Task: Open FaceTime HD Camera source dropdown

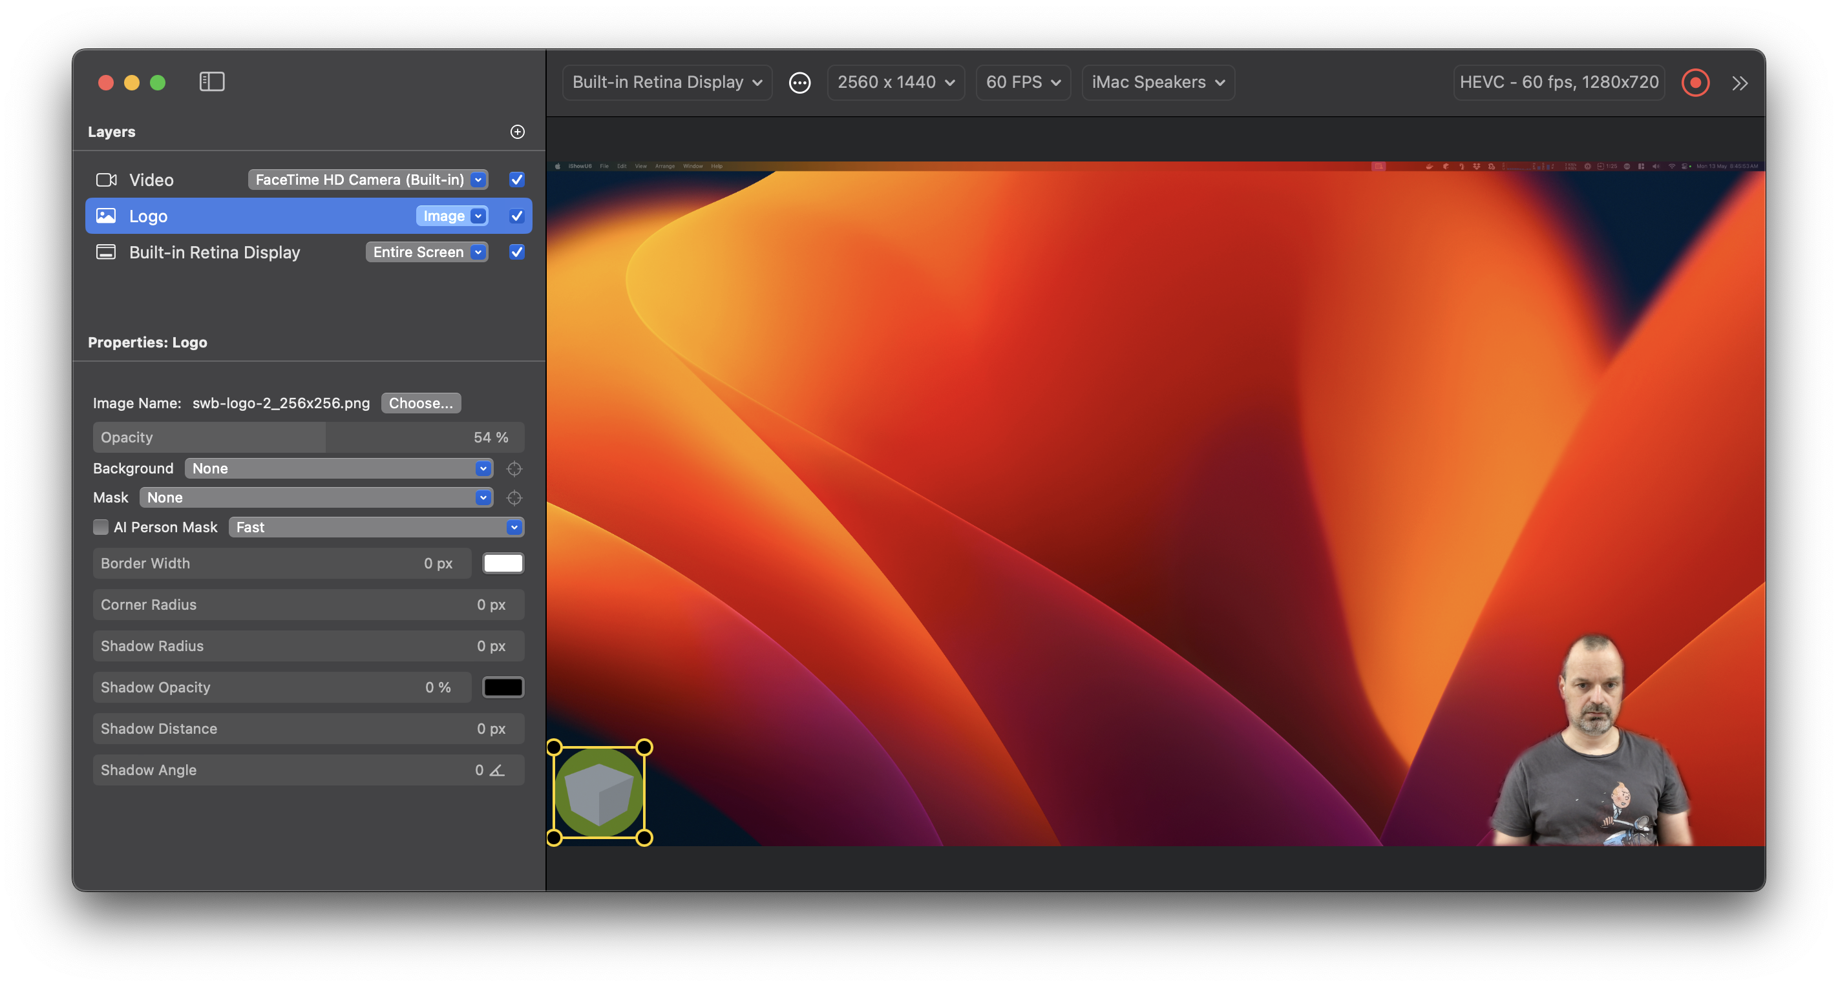Action: coord(368,180)
